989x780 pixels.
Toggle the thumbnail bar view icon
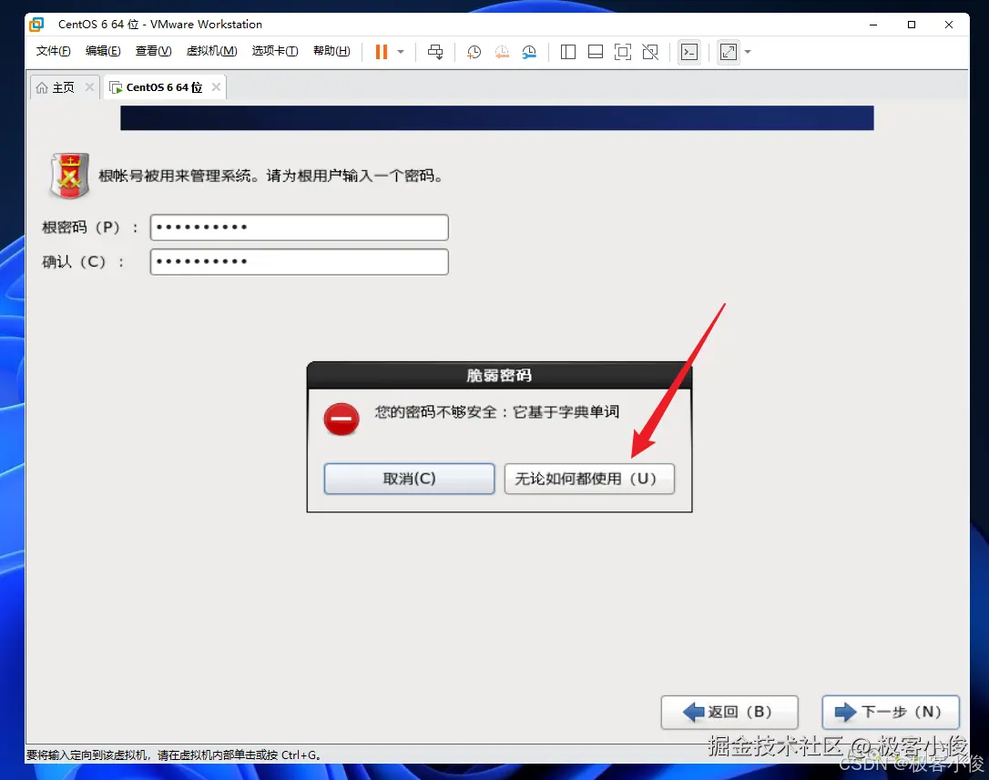596,52
